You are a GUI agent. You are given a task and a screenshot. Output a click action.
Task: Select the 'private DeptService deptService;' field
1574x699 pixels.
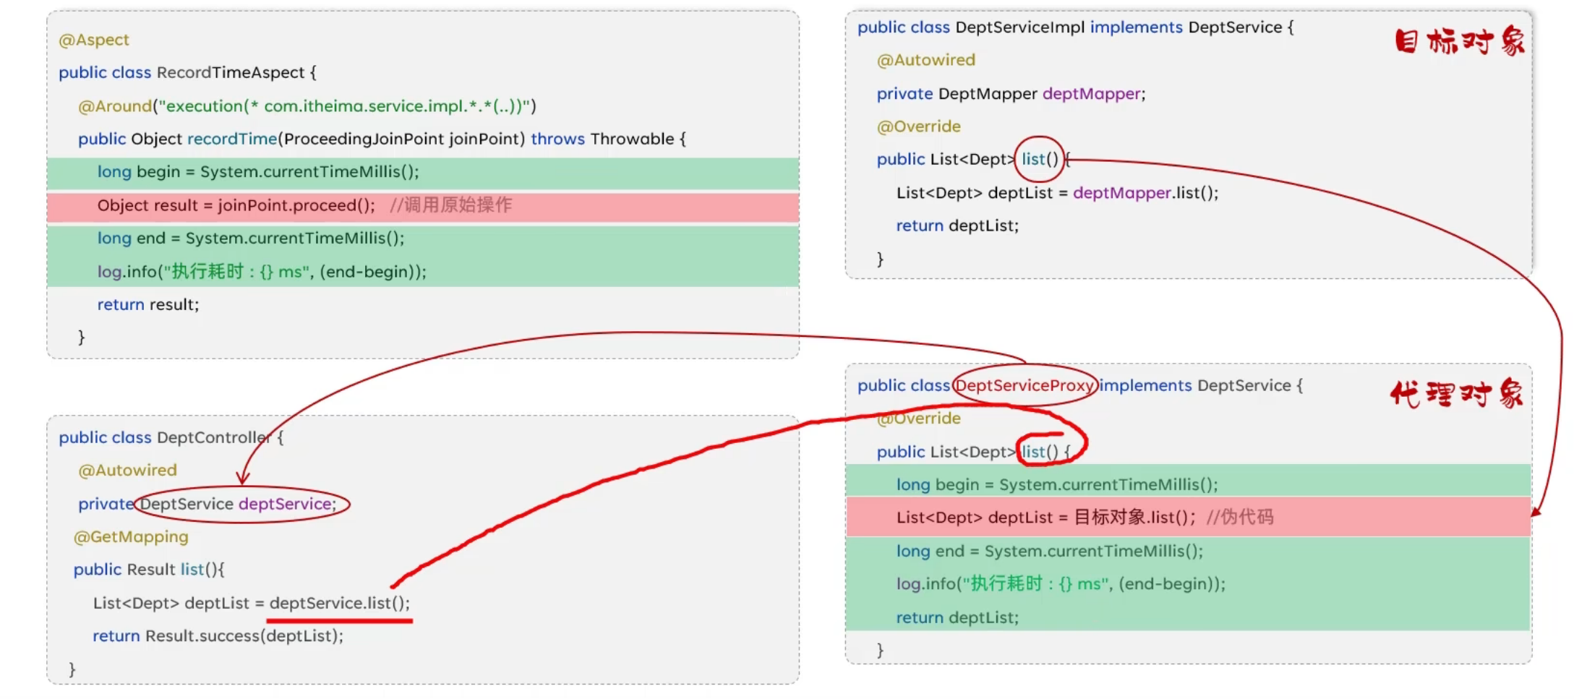pos(208,504)
